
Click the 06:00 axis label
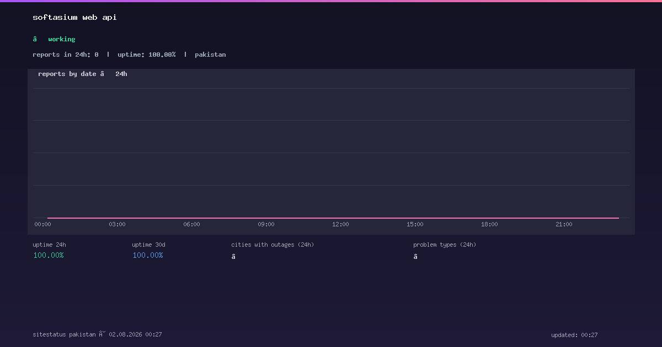pyautogui.click(x=191, y=224)
